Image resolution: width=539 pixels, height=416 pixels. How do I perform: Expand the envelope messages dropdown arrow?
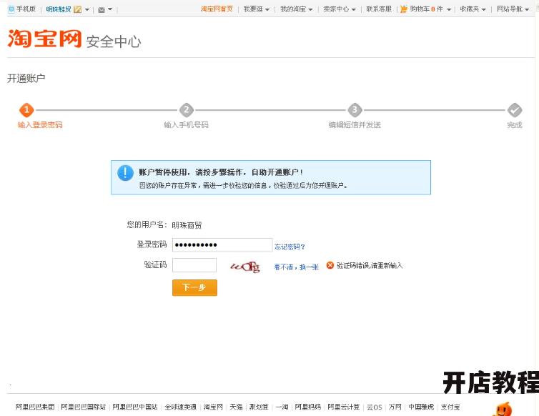click(110, 9)
